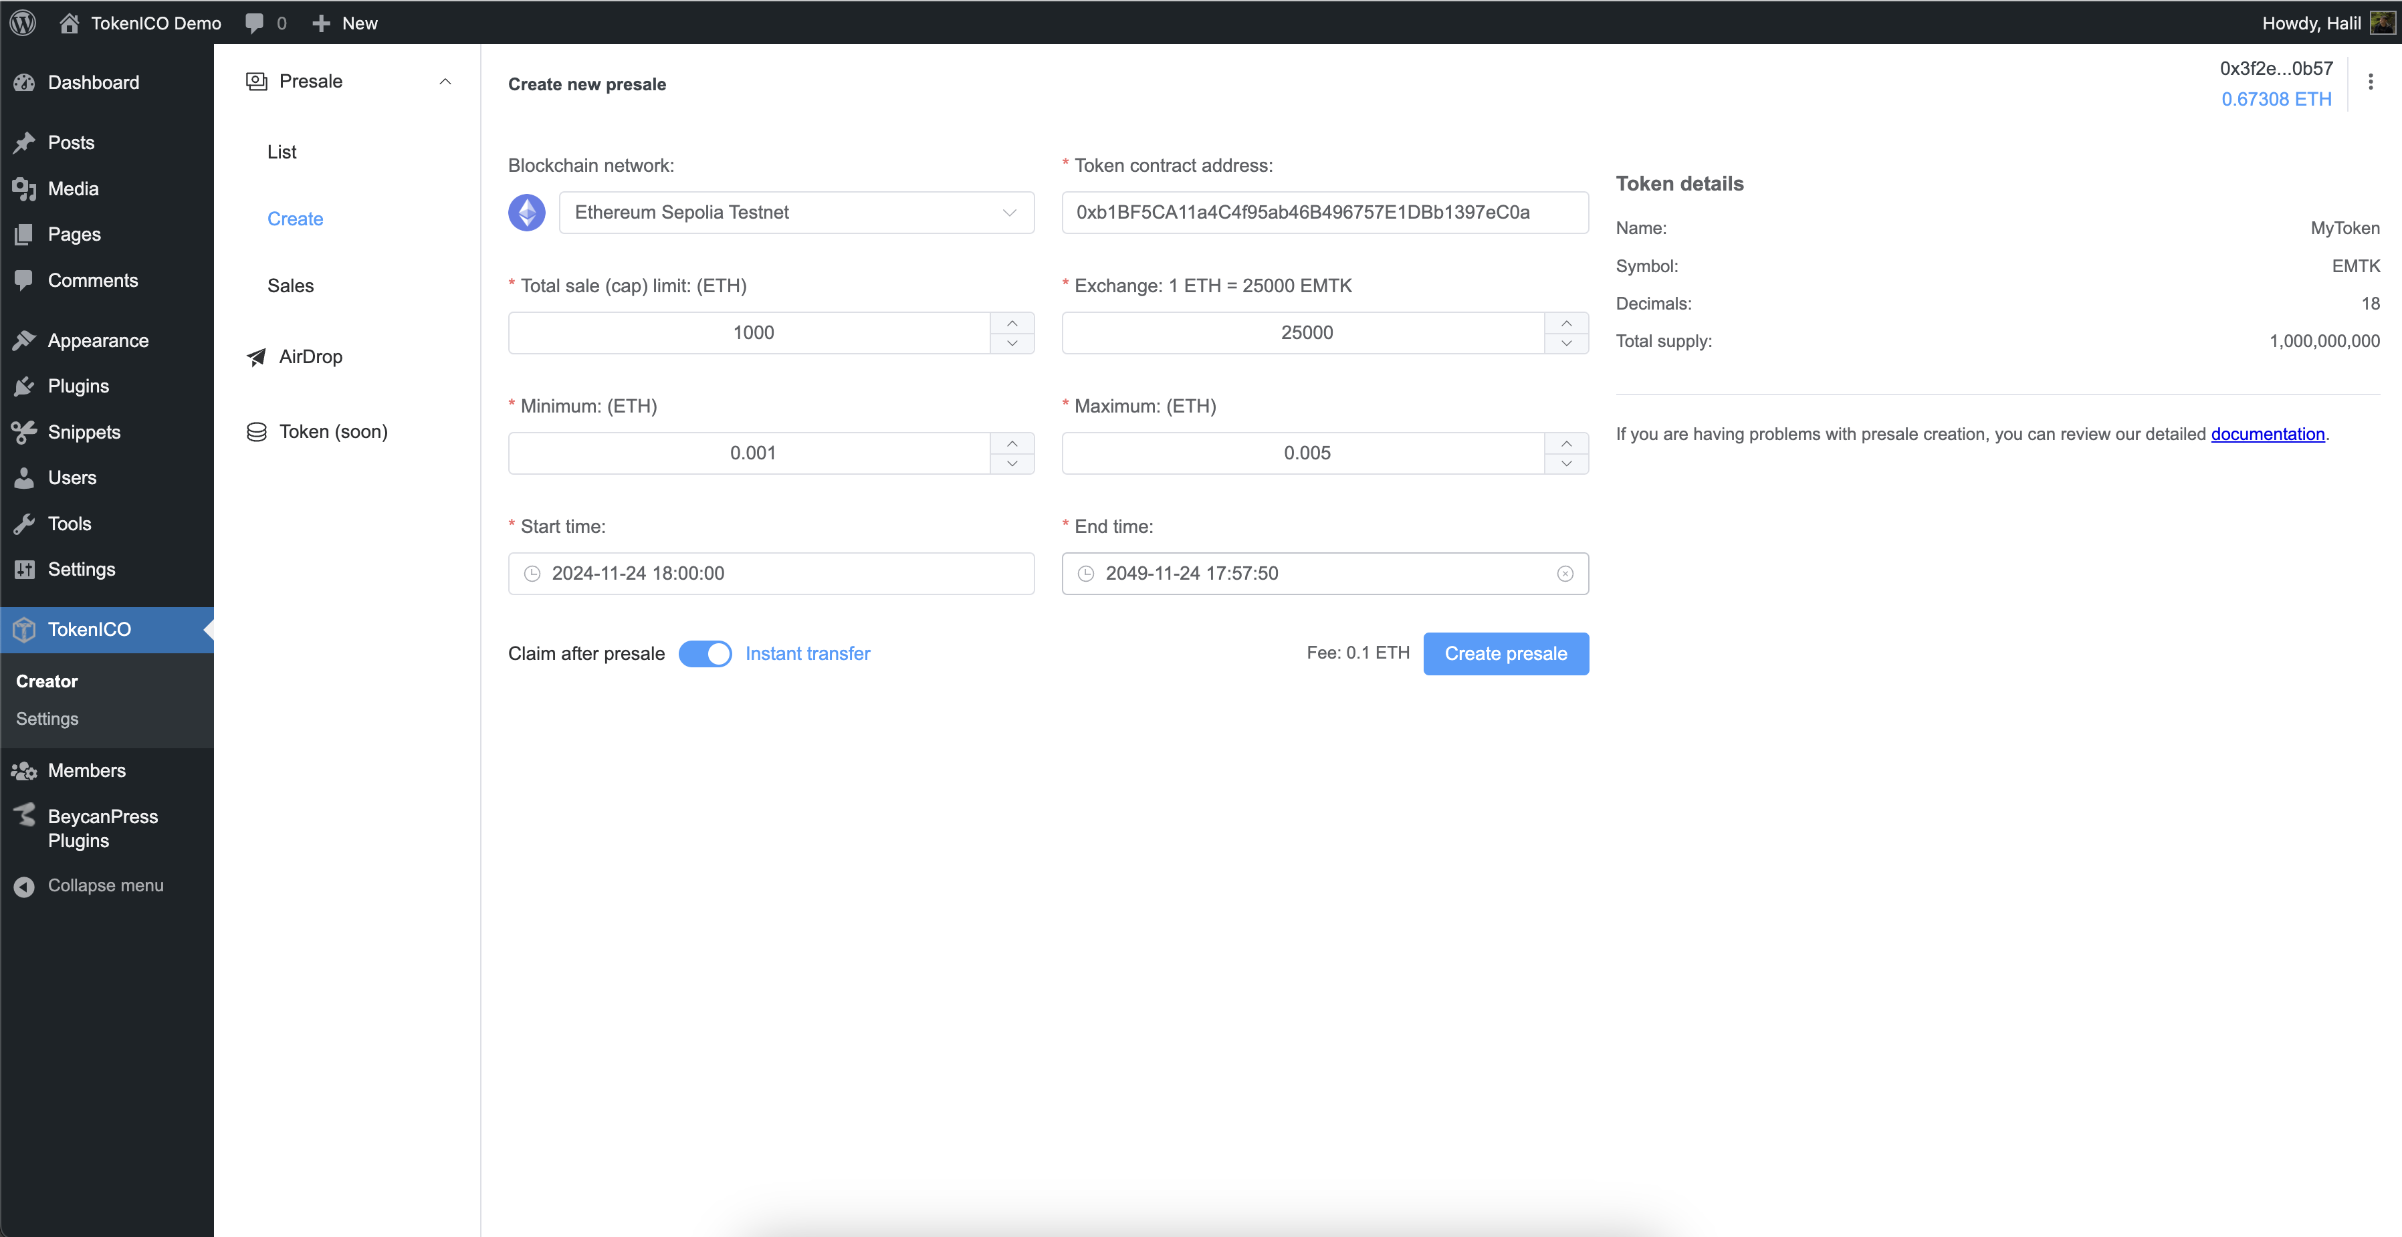Click the Create presale button
Screen dimensions: 2402x1237
point(1506,653)
